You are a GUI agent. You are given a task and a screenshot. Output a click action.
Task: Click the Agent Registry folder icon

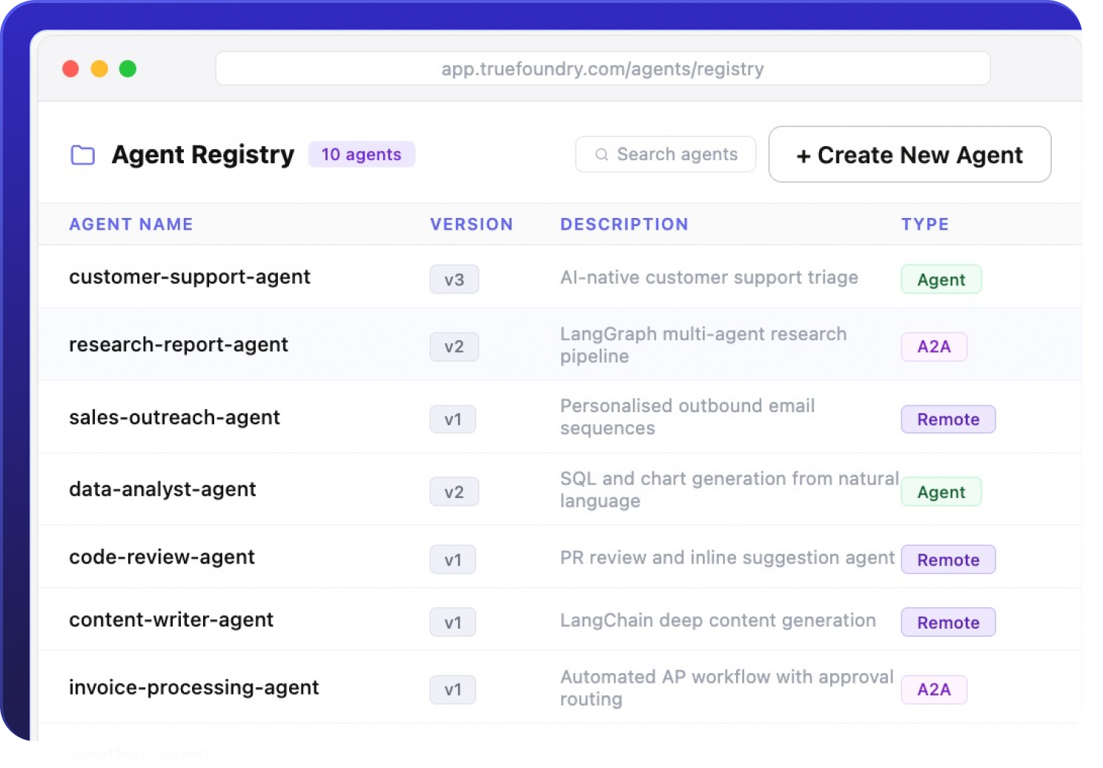tap(82, 155)
